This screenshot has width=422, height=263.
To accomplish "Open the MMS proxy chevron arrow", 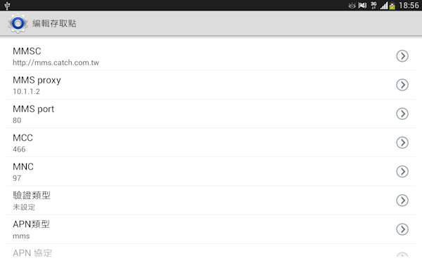I will [x=402, y=85].
